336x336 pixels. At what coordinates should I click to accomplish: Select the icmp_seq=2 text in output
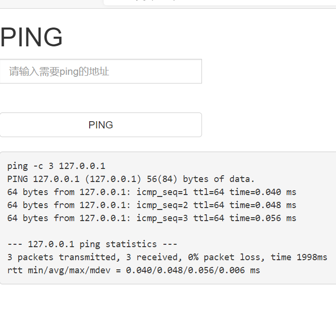click(x=162, y=205)
